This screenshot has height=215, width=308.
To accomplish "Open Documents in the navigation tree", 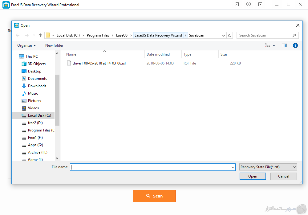I will tap(34, 79).
